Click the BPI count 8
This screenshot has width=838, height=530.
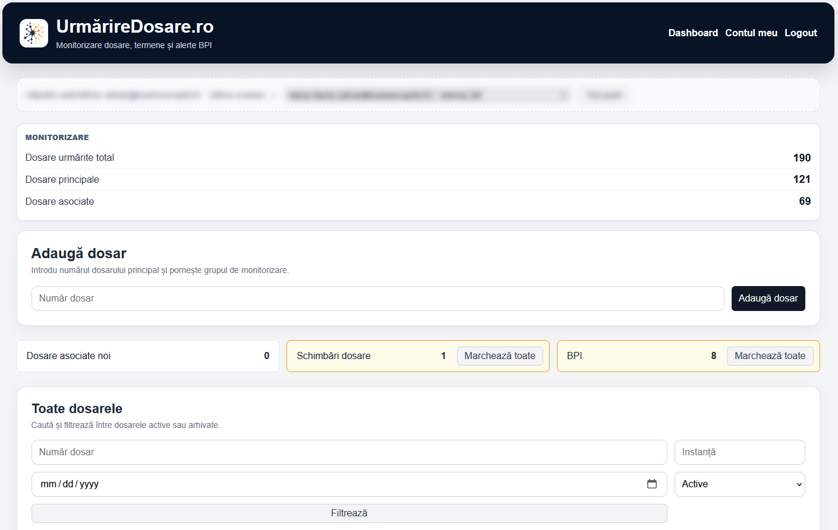714,356
